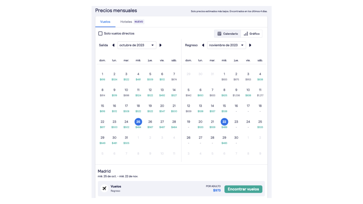Viewport: 363px width, 204px height.
Task: Click the $973 price link
Action: point(217,190)
